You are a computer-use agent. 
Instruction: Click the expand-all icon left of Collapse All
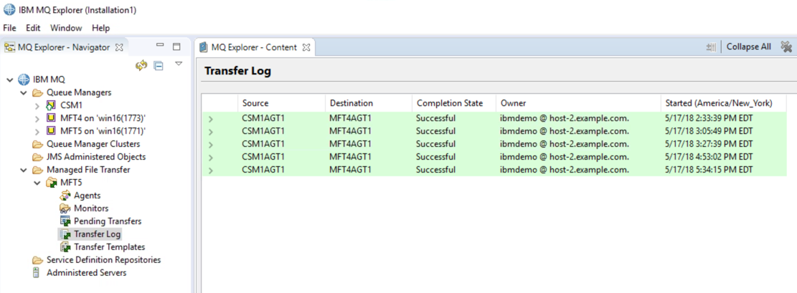[711, 47]
